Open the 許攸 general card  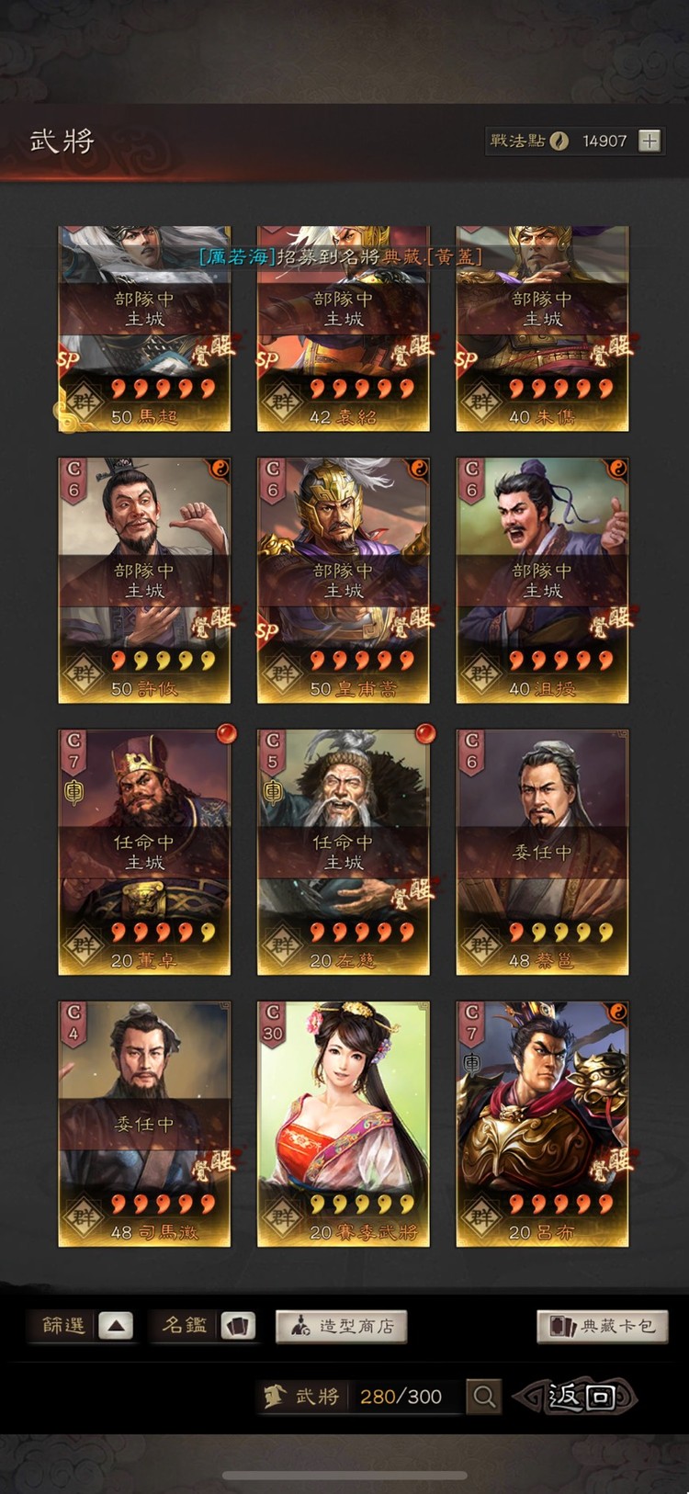tap(144, 581)
